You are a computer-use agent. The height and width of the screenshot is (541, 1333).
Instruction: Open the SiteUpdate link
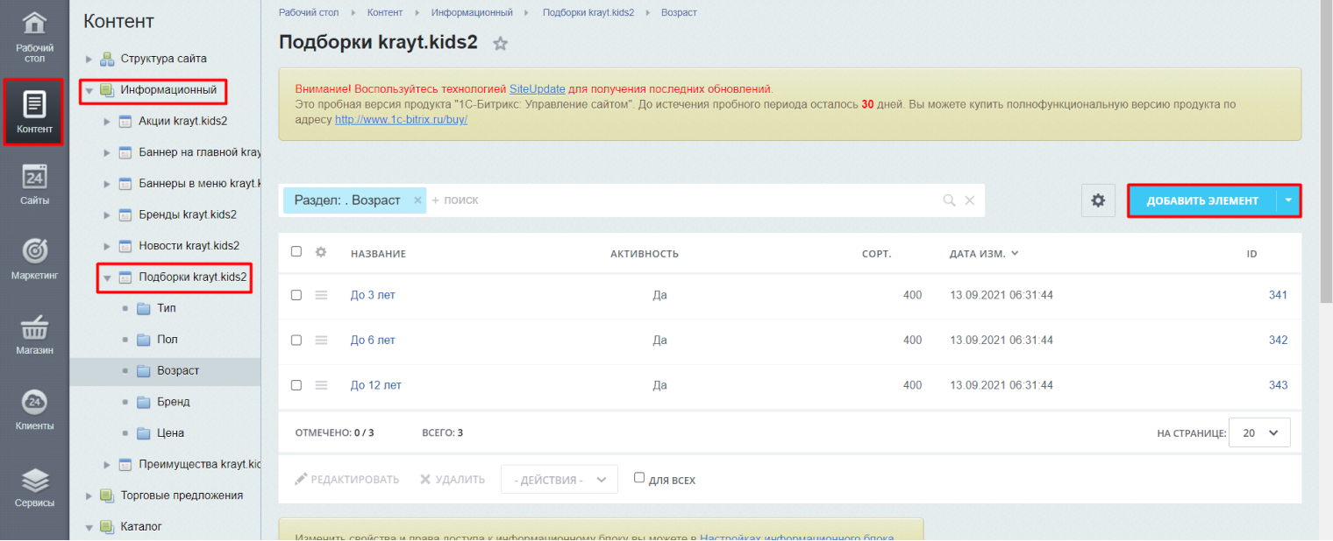click(x=538, y=89)
